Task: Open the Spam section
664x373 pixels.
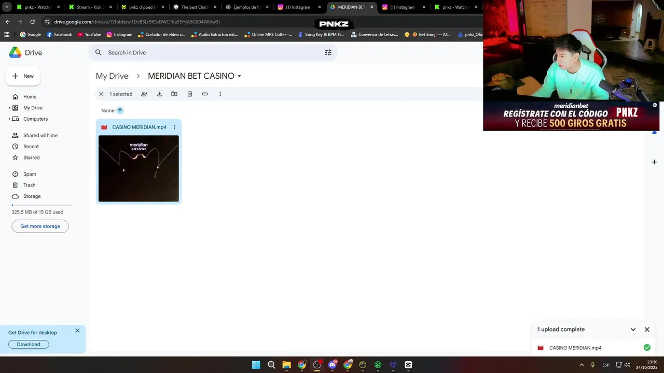Action: pos(30,174)
